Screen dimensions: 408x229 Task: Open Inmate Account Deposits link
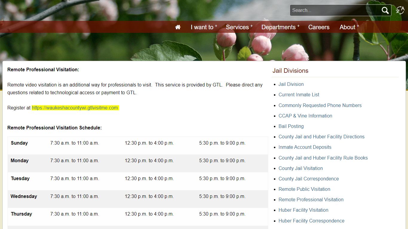tap(305, 147)
